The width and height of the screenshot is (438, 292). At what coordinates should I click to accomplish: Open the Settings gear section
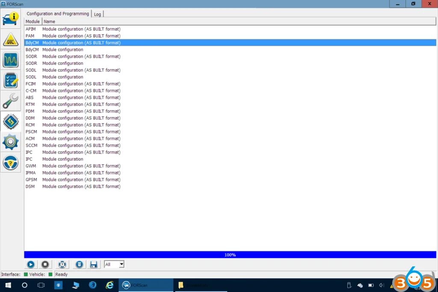(11, 142)
